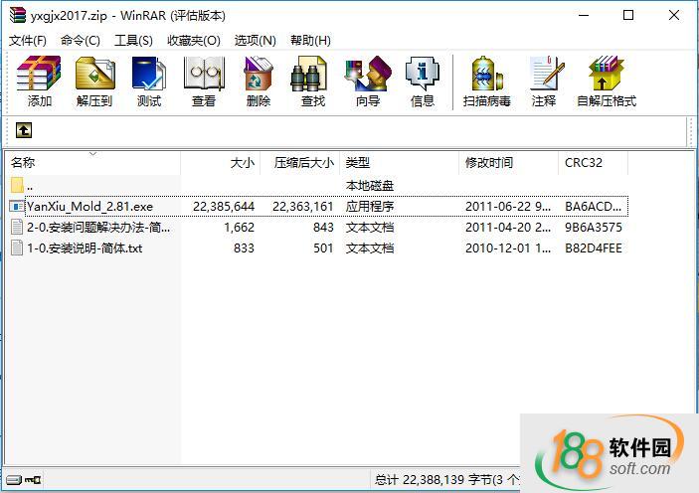
Task: Run the Test (测试) archive tool
Action: 149,82
